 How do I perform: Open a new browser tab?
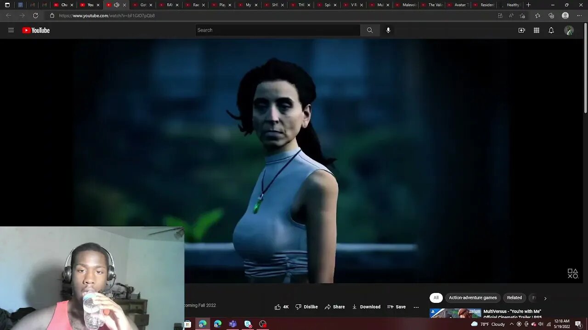click(x=529, y=5)
